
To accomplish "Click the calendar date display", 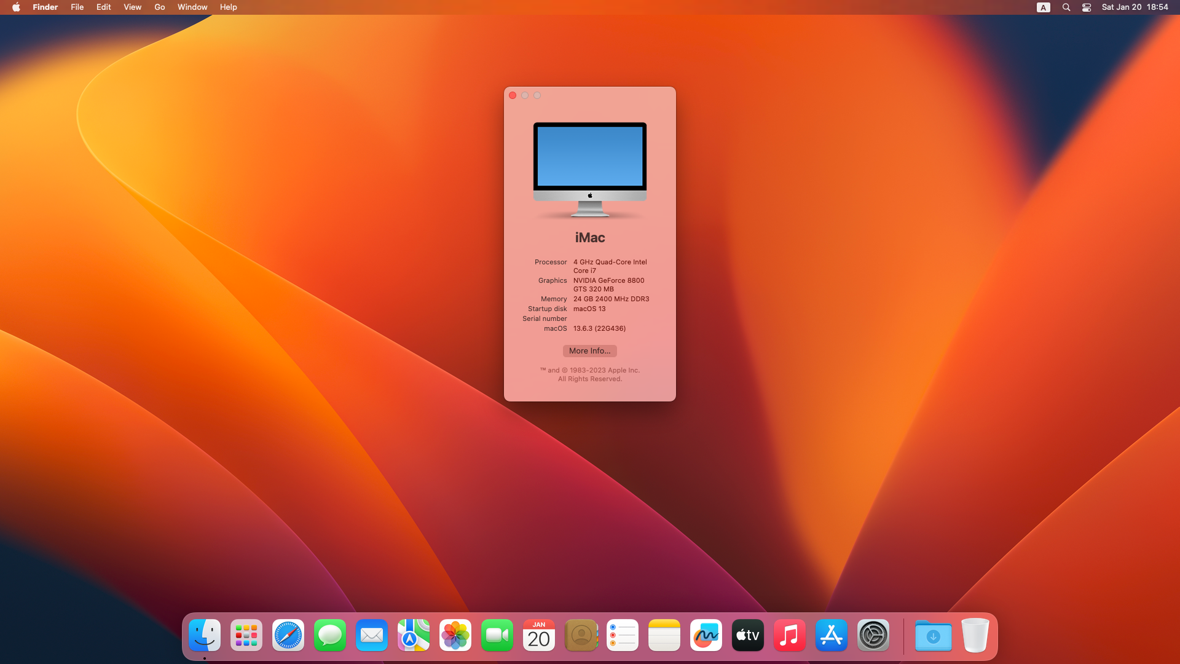I will [x=539, y=635].
